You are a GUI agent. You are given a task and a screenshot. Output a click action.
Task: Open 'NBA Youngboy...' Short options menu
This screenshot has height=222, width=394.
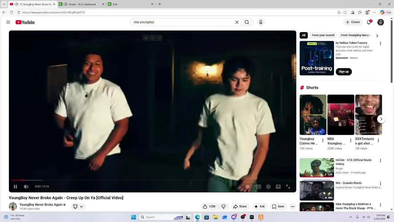tap(350, 141)
